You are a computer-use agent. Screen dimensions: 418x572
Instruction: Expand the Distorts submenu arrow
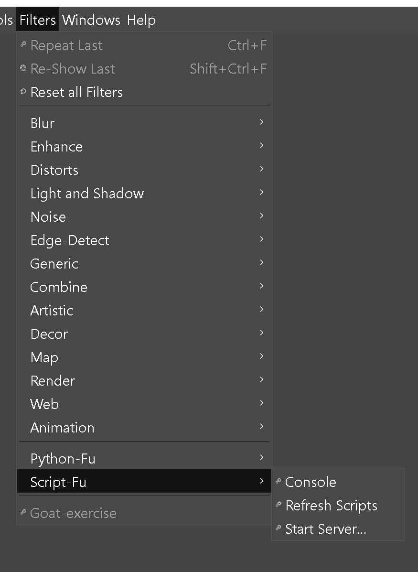pyautogui.click(x=261, y=169)
